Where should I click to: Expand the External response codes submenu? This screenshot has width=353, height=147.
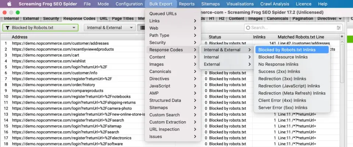tap(227, 64)
